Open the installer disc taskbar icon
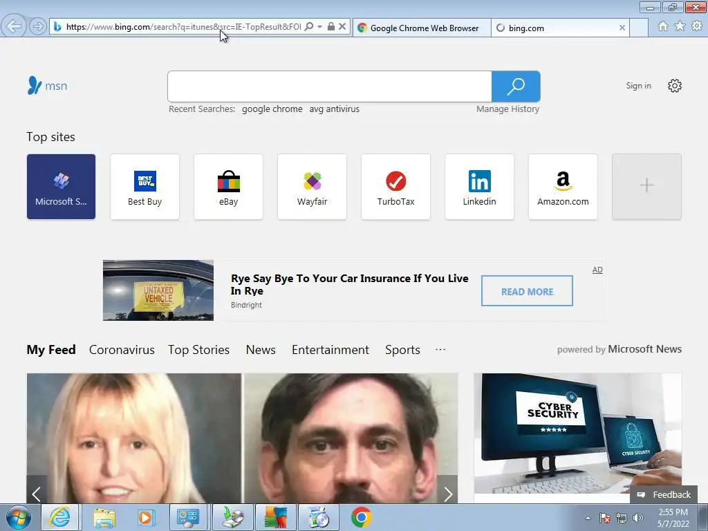The width and height of the screenshot is (708, 531). [x=232, y=517]
